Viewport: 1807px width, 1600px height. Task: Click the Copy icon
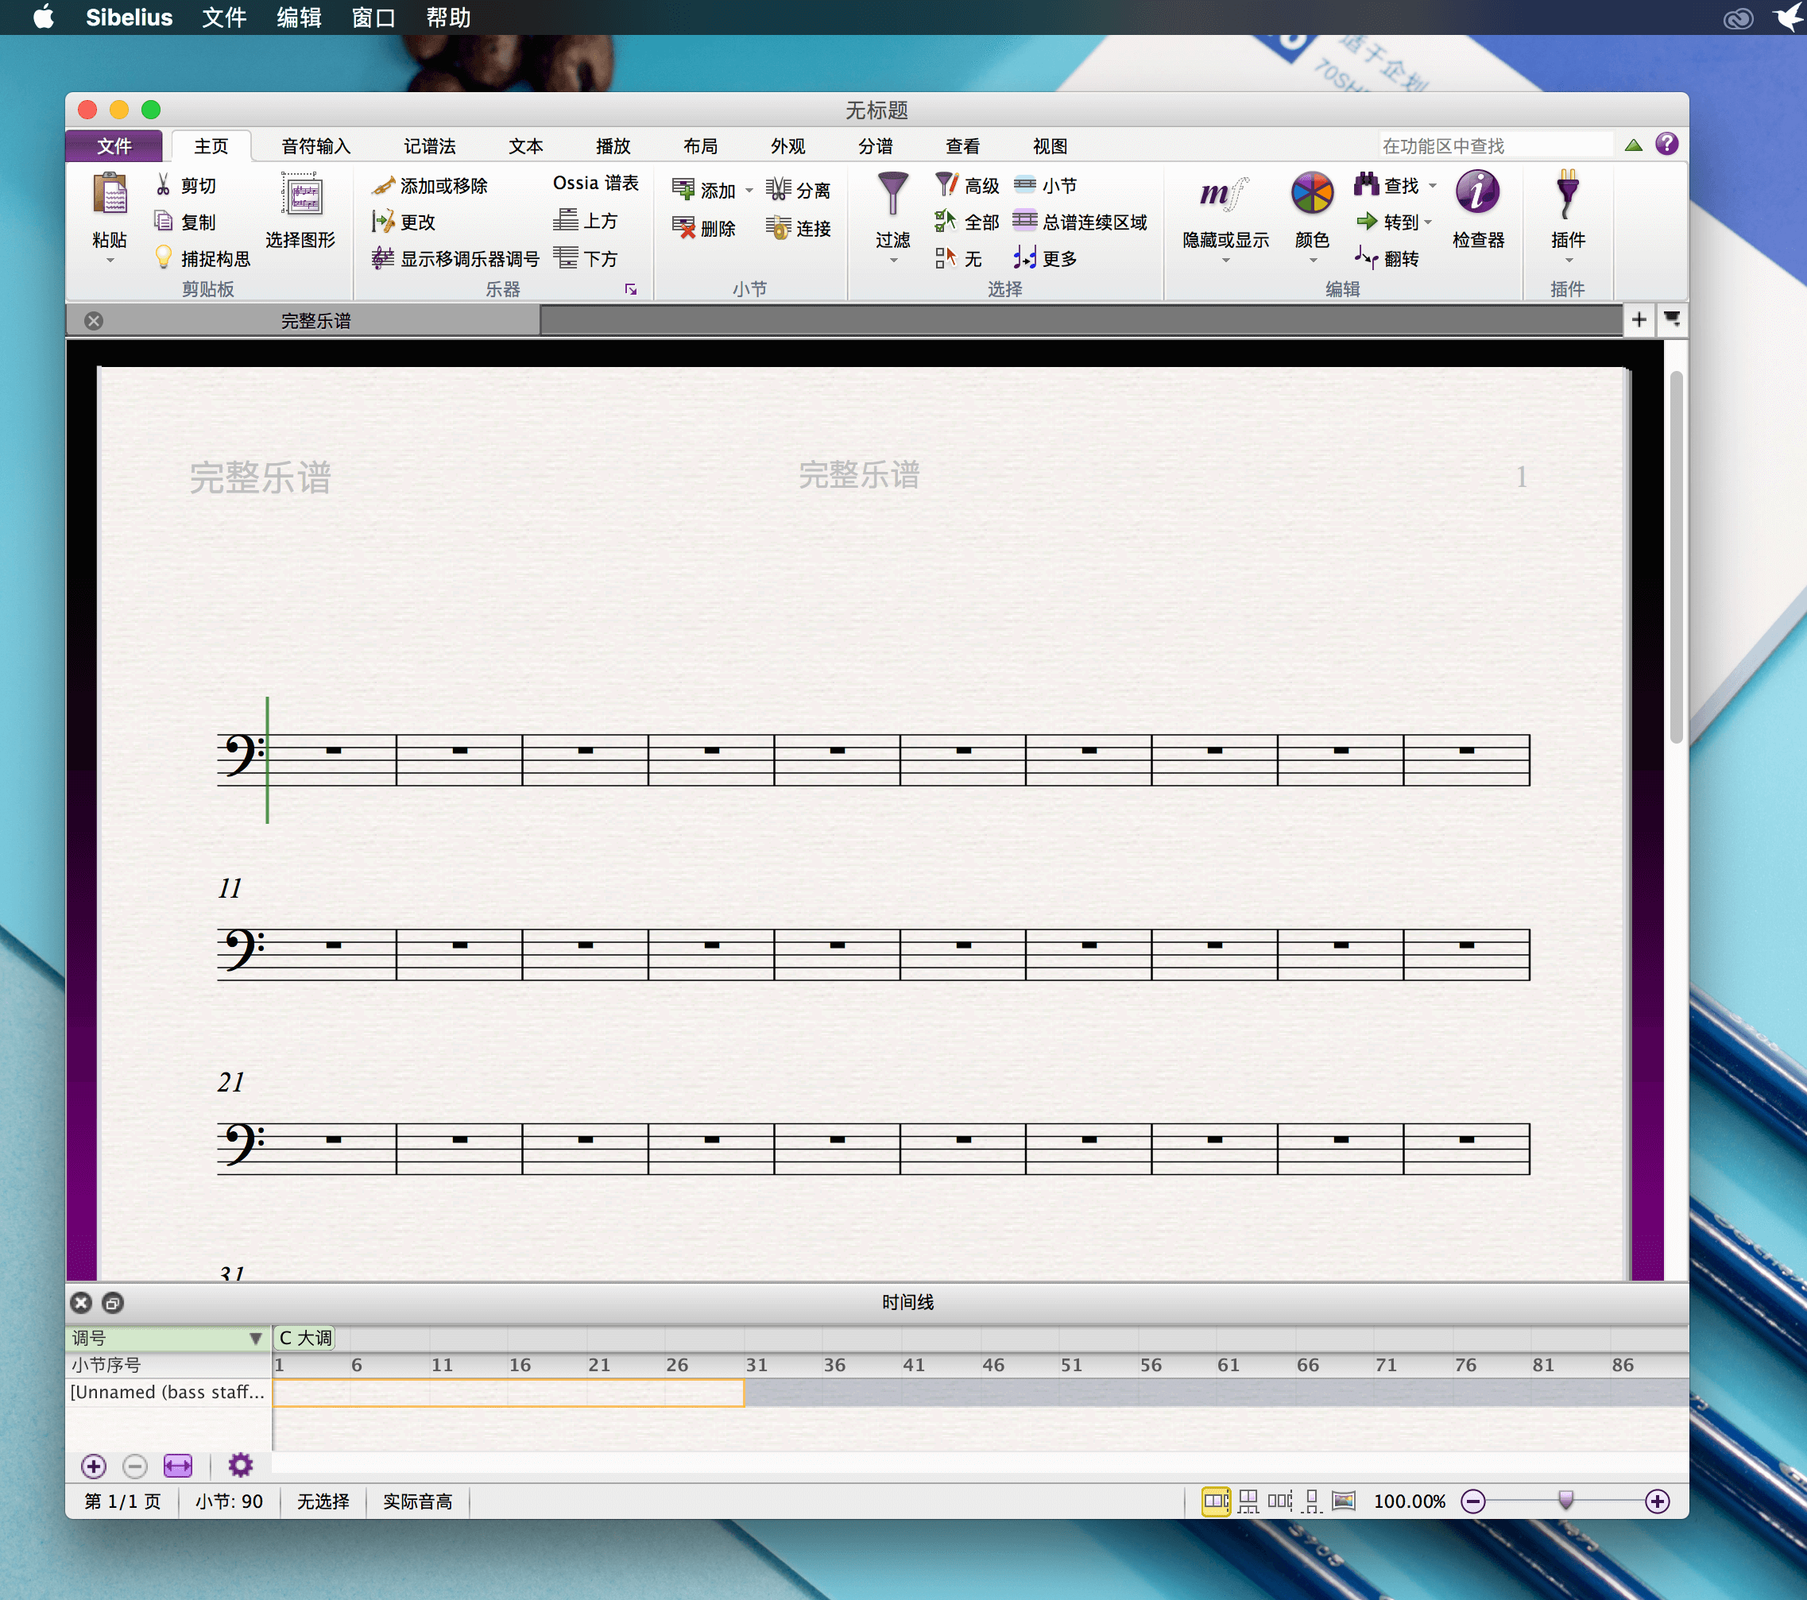pos(163,221)
